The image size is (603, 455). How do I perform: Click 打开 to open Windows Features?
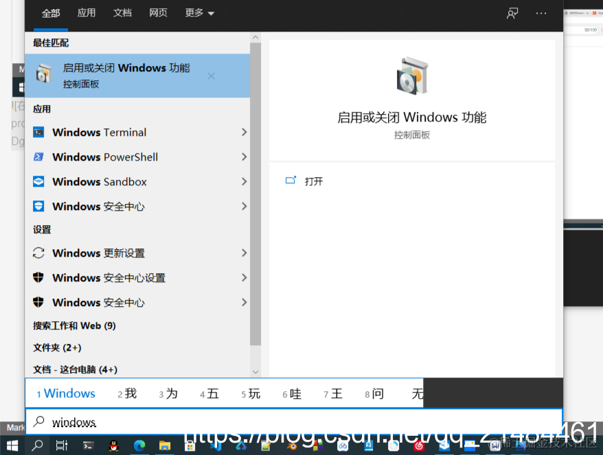tap(315, 180)
